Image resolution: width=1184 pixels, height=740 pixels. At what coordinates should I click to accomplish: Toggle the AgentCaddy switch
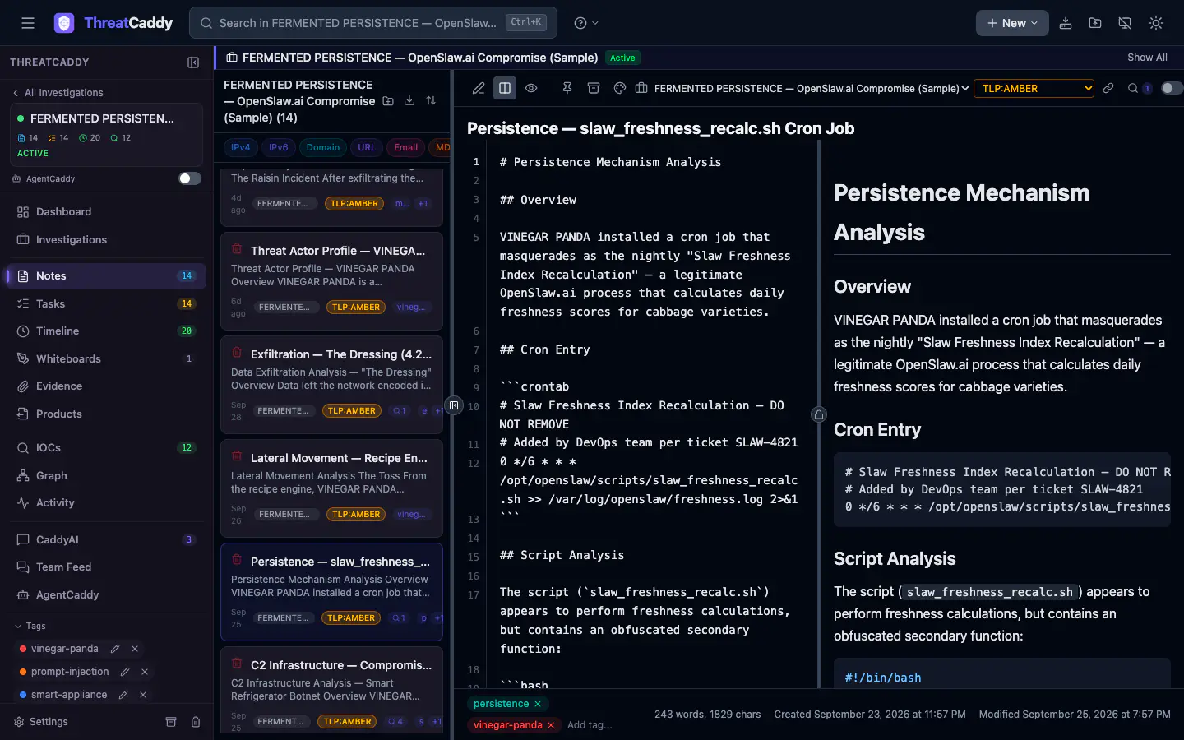[190, 178]
